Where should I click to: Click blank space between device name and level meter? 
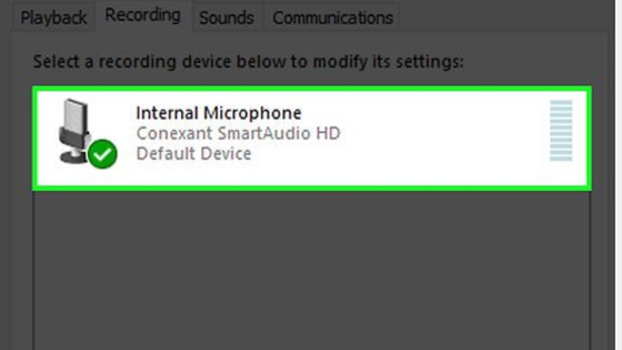click(x=439, y=131)
